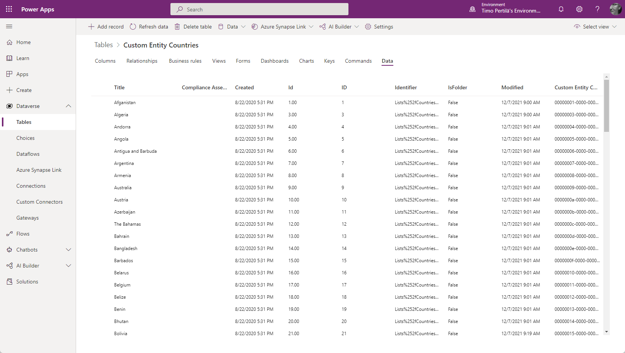This screenshot has width=625, height=353.
Task: Click the notifications bell icon
Action: tap(561, 9)
